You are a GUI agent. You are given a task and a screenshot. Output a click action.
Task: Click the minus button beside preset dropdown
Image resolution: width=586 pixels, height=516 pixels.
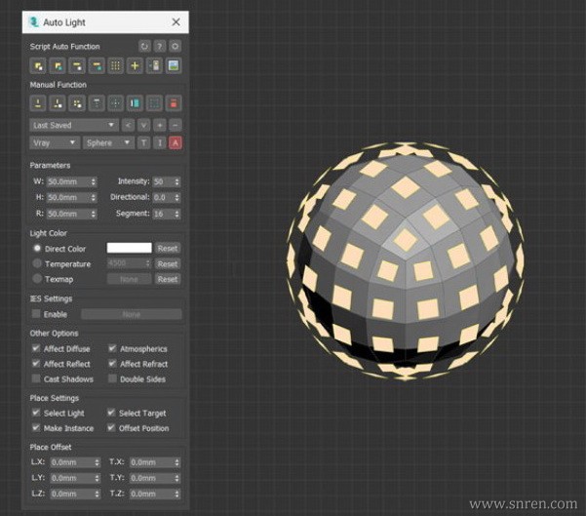[x=176, y=125]
